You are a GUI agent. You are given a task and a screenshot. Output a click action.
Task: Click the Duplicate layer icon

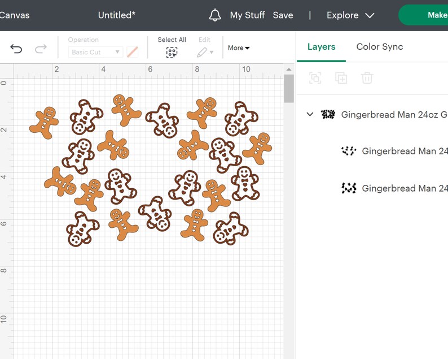pyautogui.click(x=341, y=78)
